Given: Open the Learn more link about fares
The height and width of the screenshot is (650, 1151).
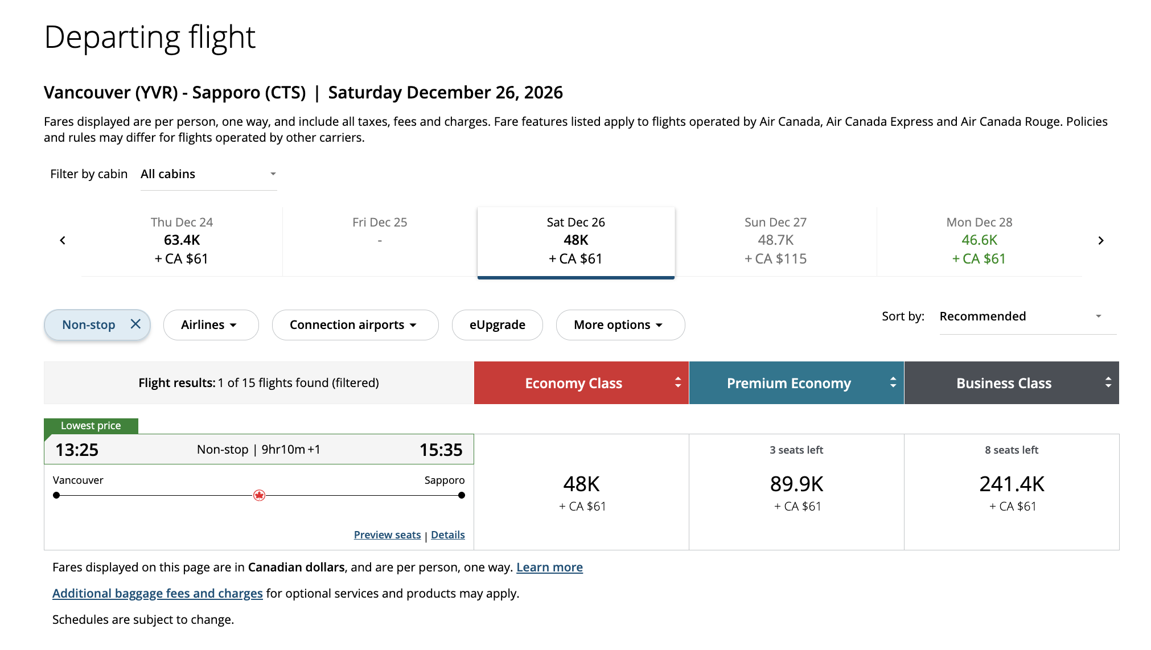Looking at the screenshot, I should tap(549, 567).
